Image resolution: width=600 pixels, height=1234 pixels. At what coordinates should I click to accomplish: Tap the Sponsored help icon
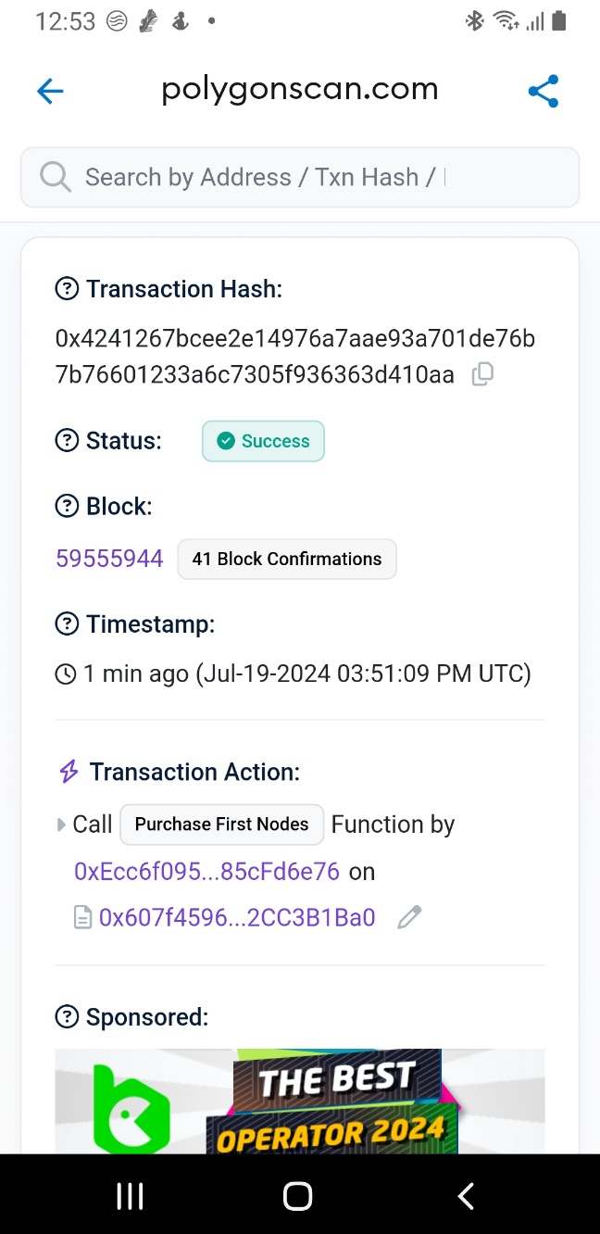click(x=67, y=1017)
